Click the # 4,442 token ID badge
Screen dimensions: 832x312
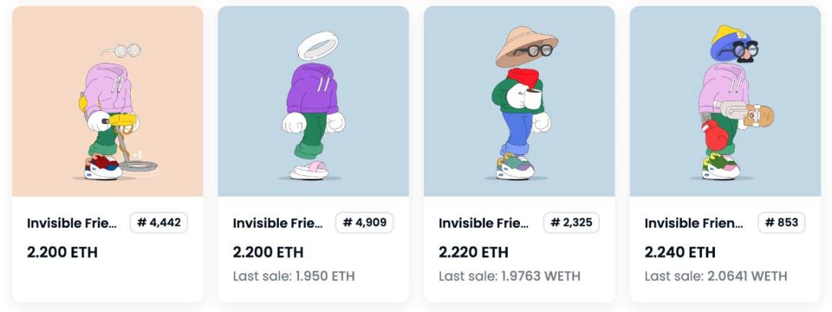pyautogui.click(x=159, y=223)
